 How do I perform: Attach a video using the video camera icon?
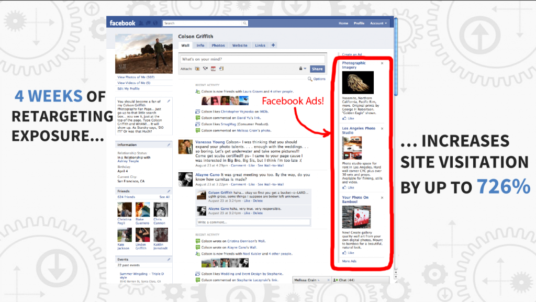pos(205,69)
